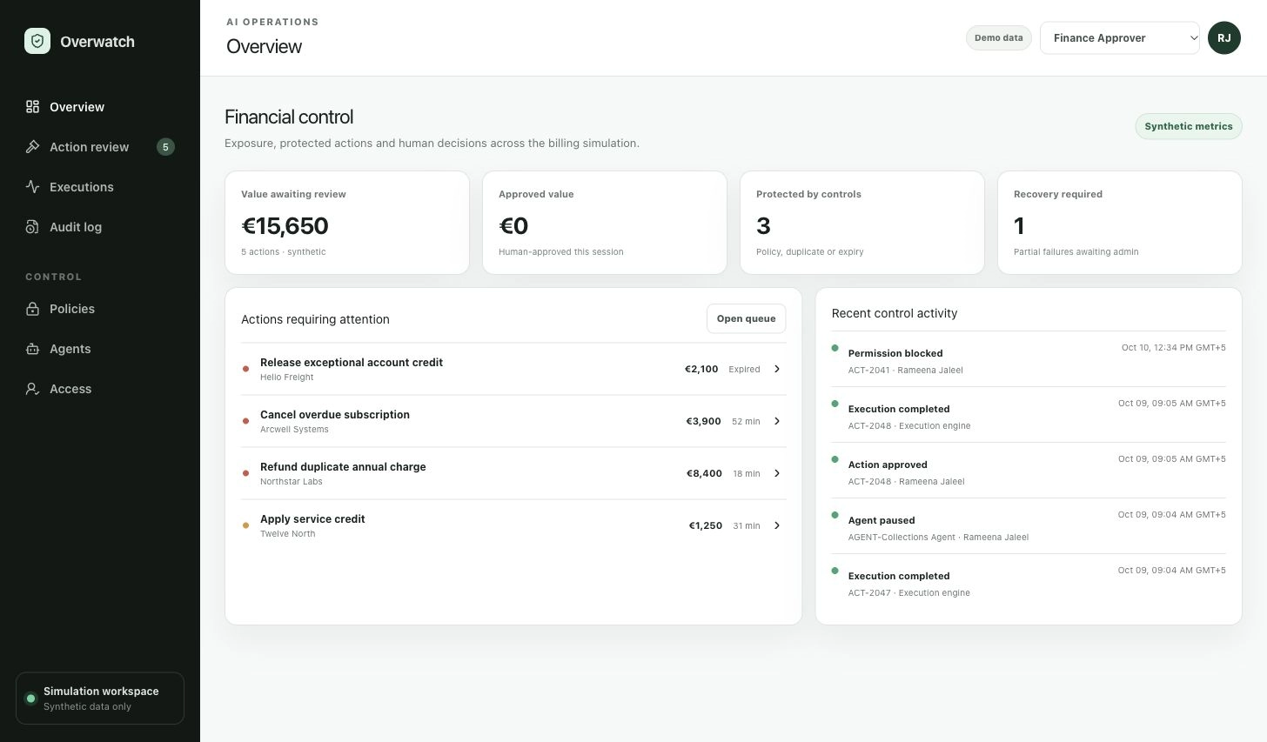Click the €15,650 value

285,225
